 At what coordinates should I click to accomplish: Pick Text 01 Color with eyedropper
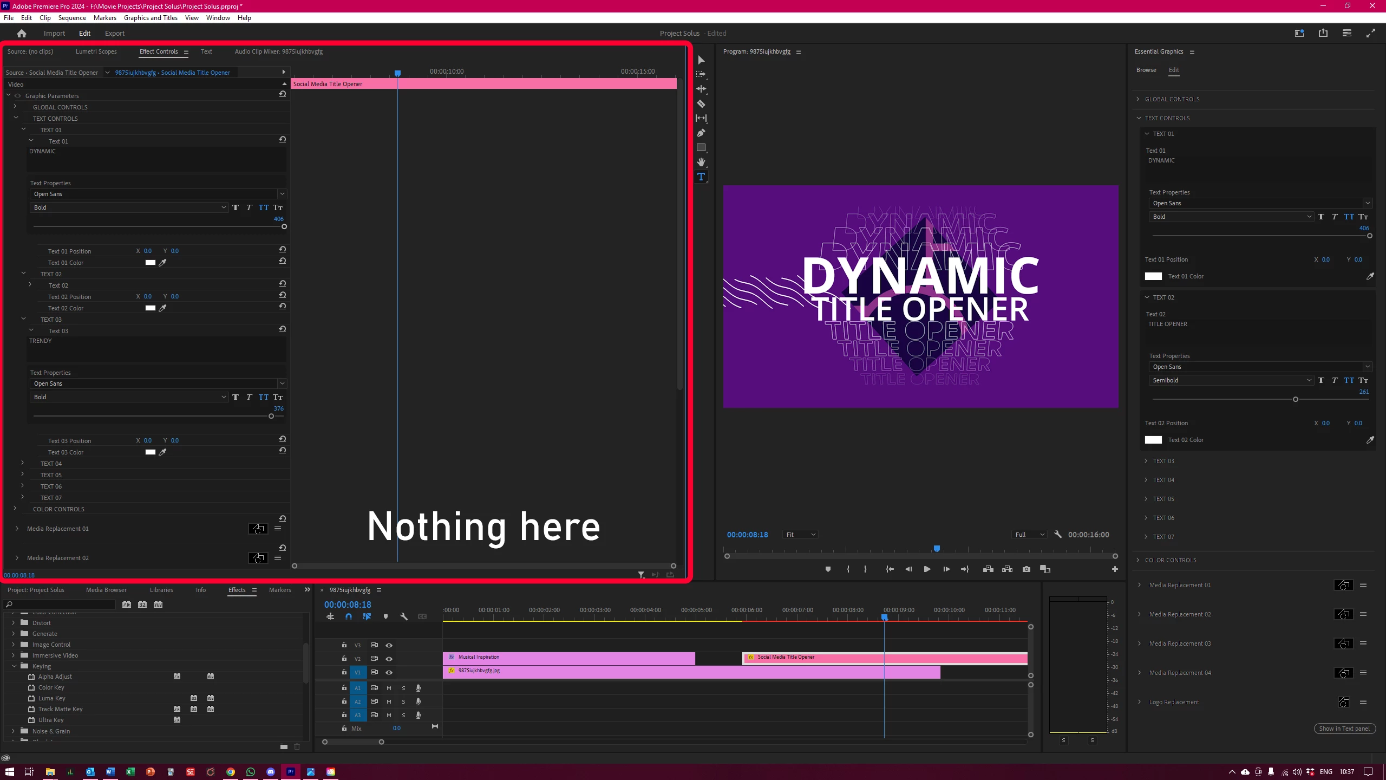point(162,263)
